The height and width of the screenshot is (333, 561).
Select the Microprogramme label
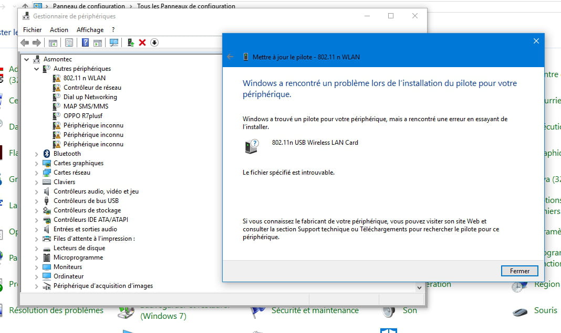click(x=78, y=257)
